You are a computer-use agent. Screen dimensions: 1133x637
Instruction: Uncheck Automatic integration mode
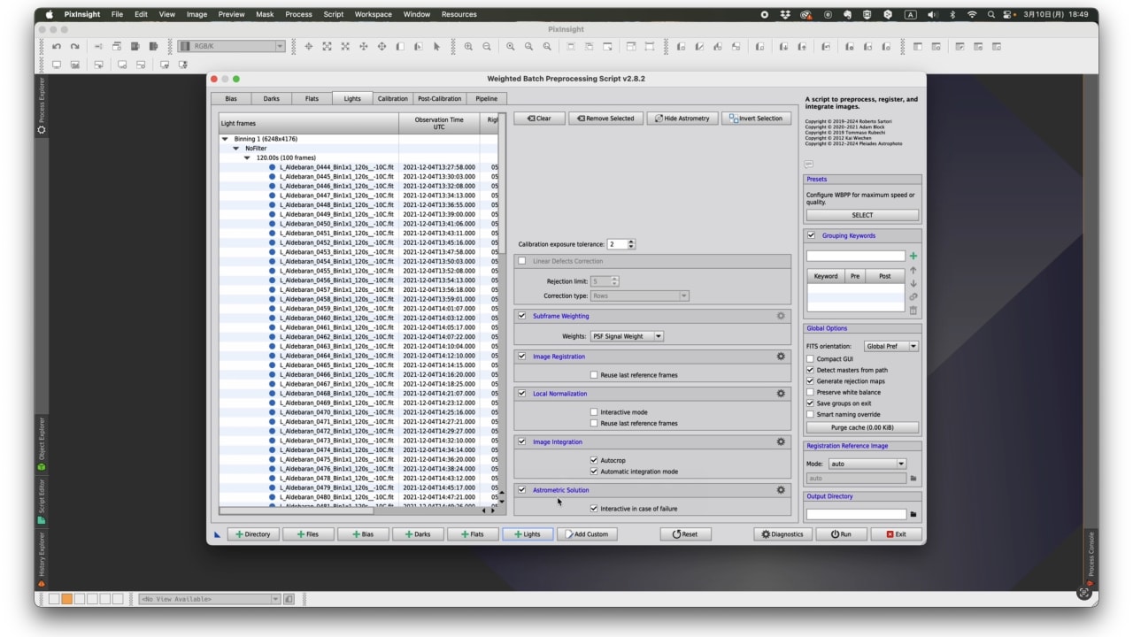click(x=594, y=472)
